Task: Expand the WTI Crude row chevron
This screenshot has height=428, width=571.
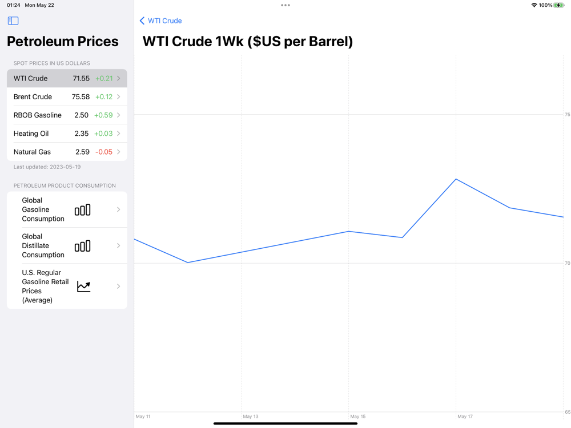Action: [119, 78]
